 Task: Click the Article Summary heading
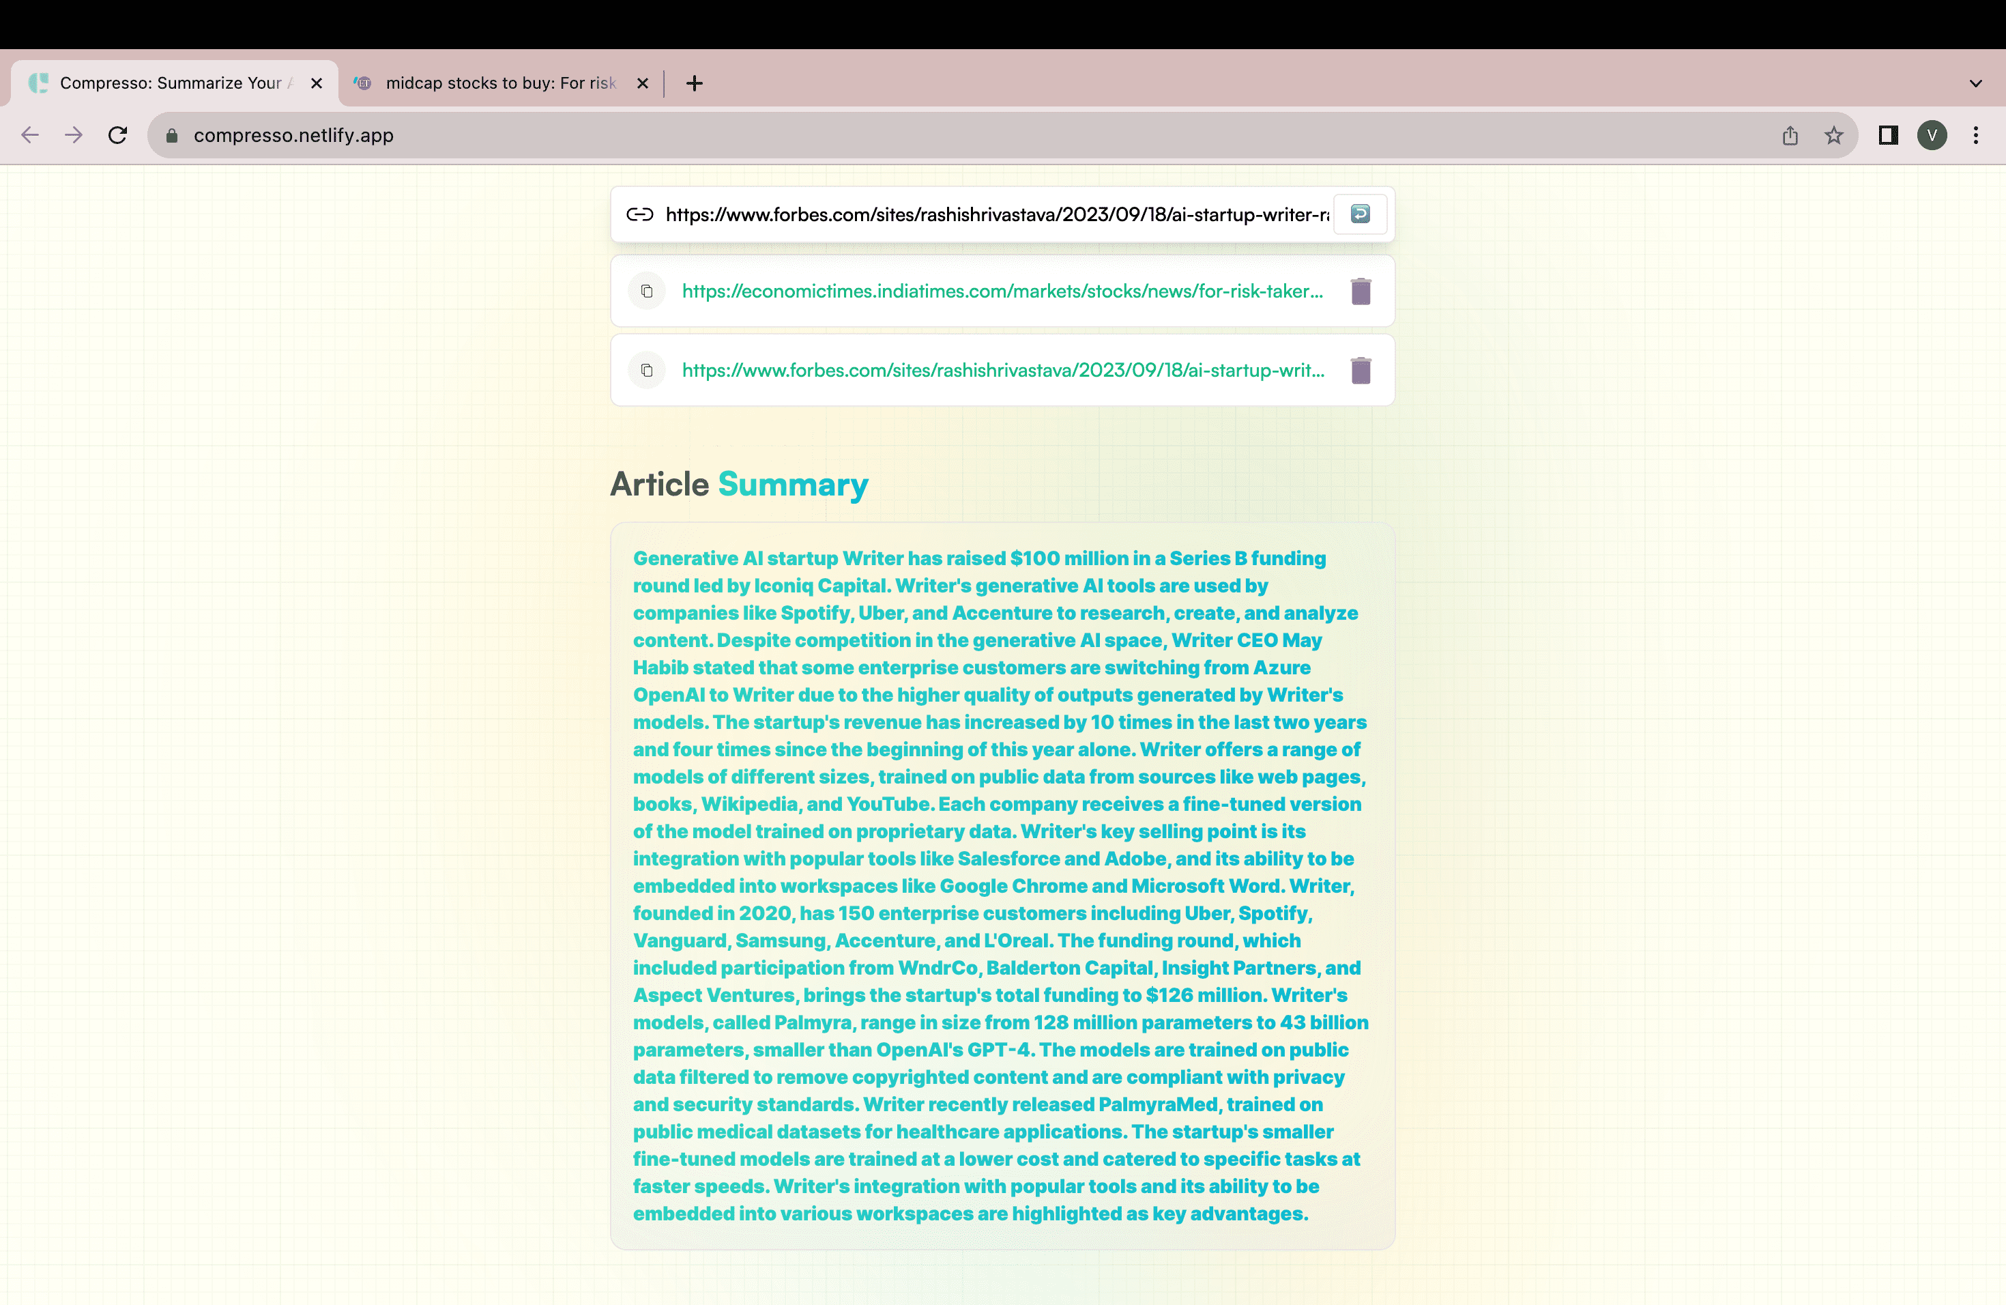[739, 485]
